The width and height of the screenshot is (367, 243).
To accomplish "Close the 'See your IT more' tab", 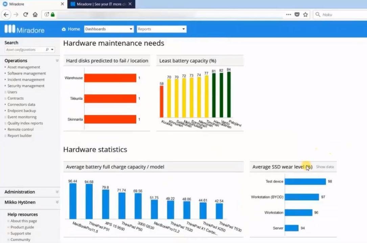I will 130,4.
